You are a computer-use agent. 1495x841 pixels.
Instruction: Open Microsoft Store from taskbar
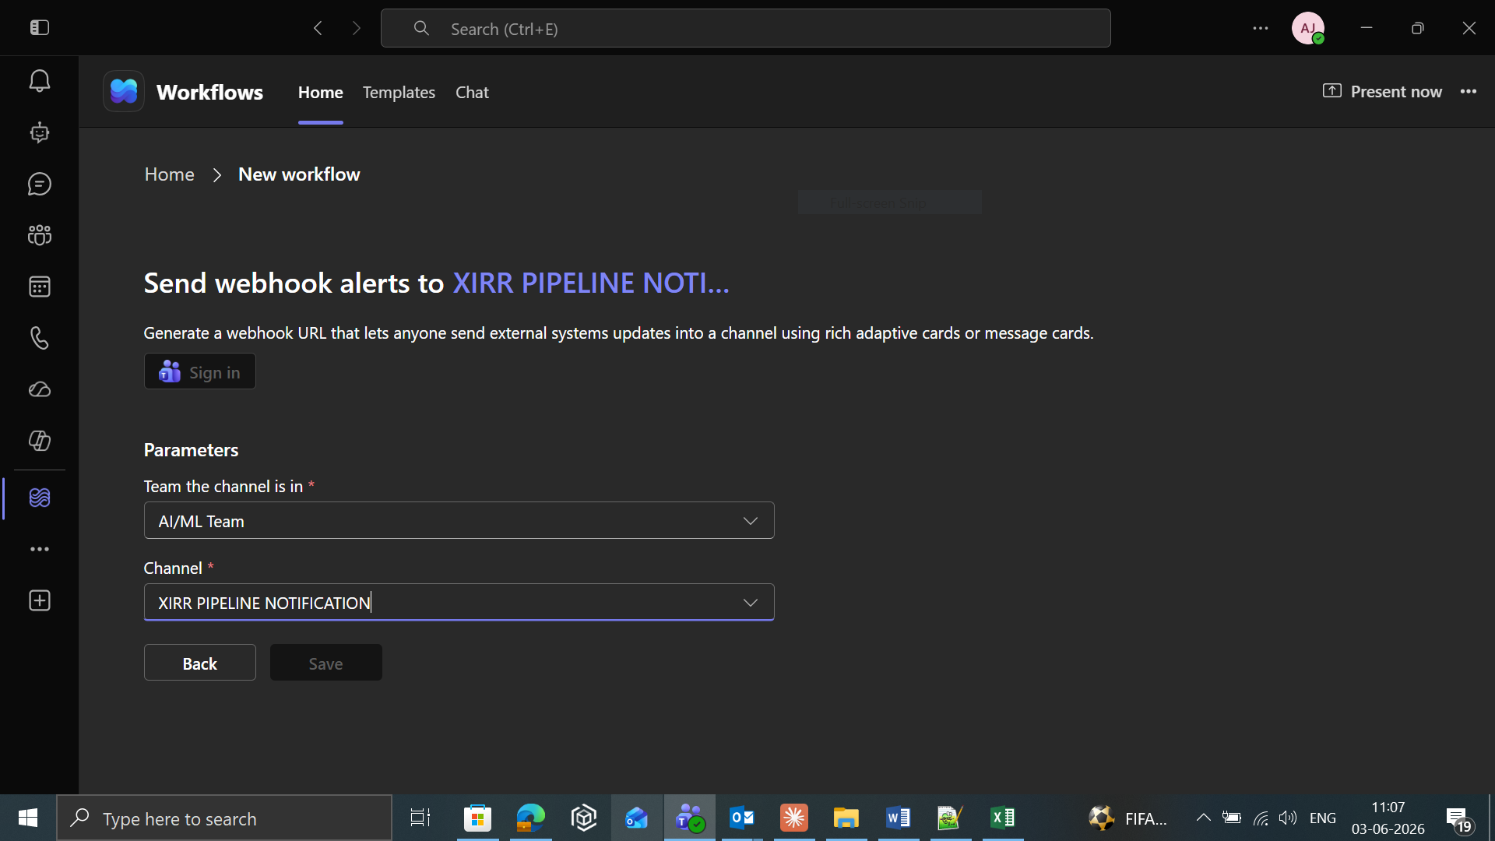[477, 818]
